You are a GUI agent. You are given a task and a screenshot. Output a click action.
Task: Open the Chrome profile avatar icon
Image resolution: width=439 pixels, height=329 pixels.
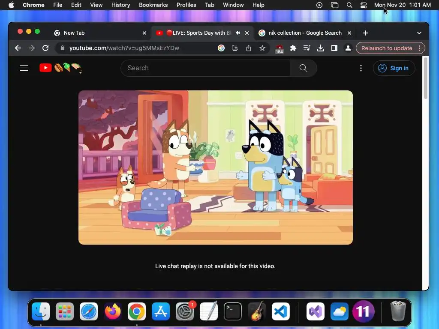point(348,48)
